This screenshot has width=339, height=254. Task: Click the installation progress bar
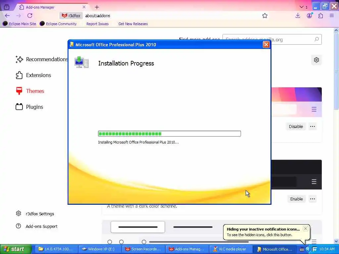click(x=169, y=134)
